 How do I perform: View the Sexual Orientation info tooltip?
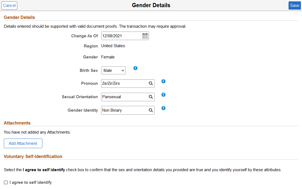163,95
